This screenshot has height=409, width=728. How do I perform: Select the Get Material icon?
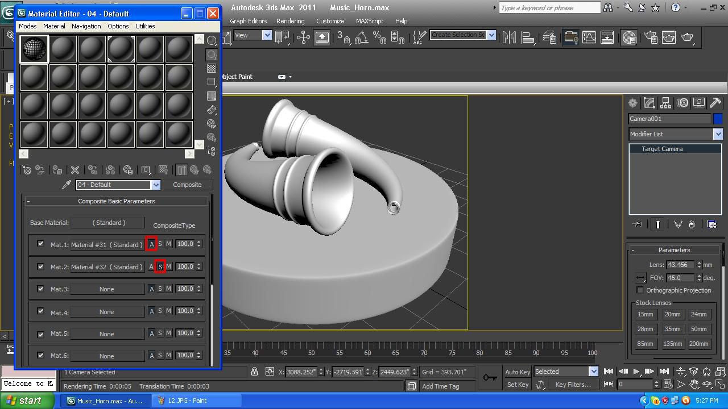(x=27, y=170)
